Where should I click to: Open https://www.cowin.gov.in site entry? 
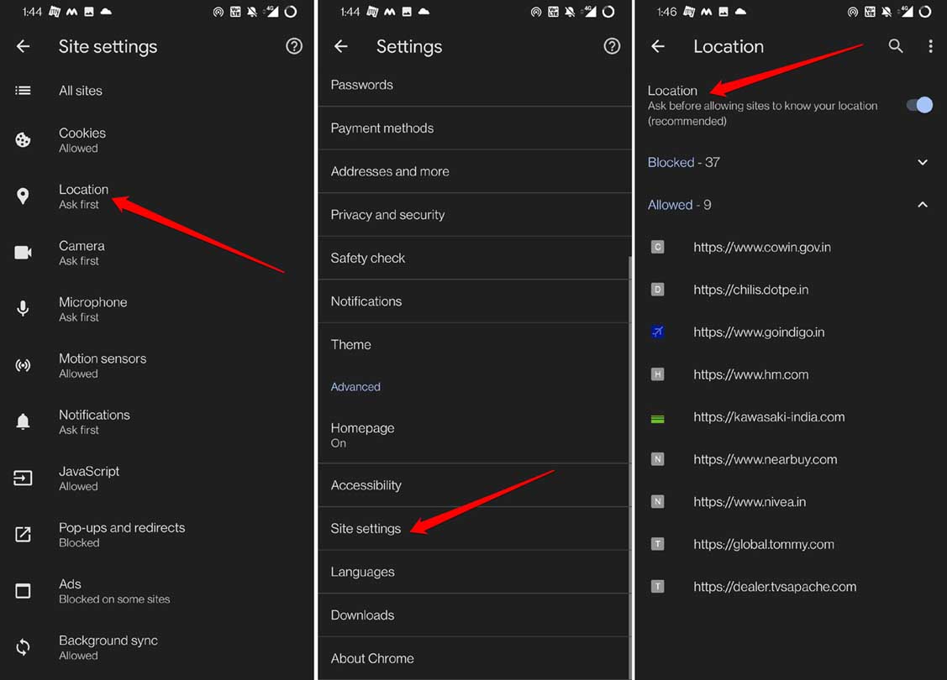(x=791, y=247)
